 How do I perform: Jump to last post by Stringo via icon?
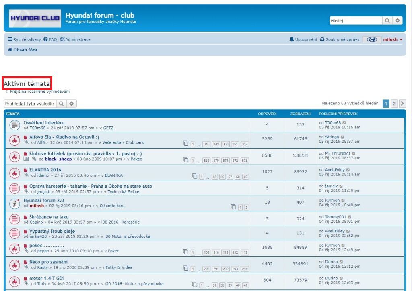tap(342, 137)
